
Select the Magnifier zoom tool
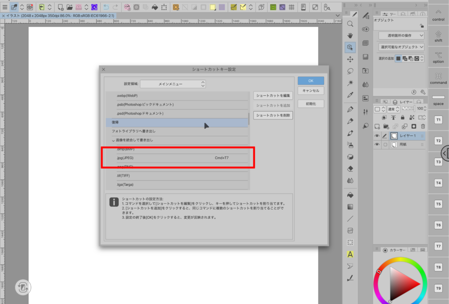[350, 24]
